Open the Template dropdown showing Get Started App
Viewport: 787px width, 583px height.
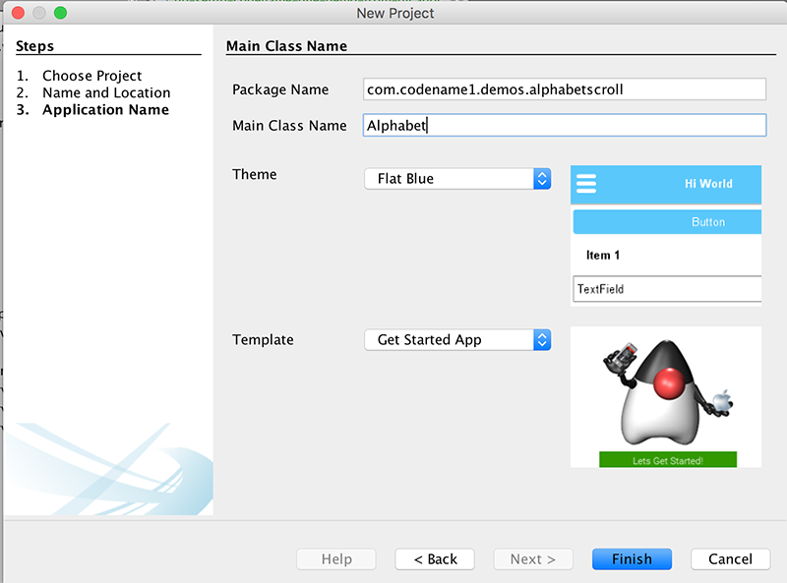click(453, 339)
